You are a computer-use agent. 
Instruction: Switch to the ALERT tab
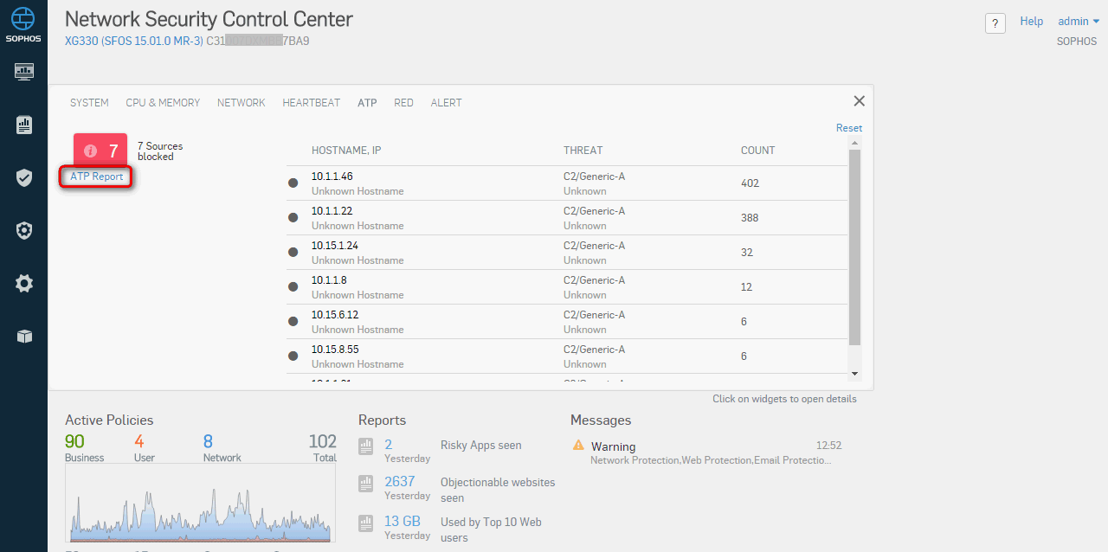coord(446,103)
